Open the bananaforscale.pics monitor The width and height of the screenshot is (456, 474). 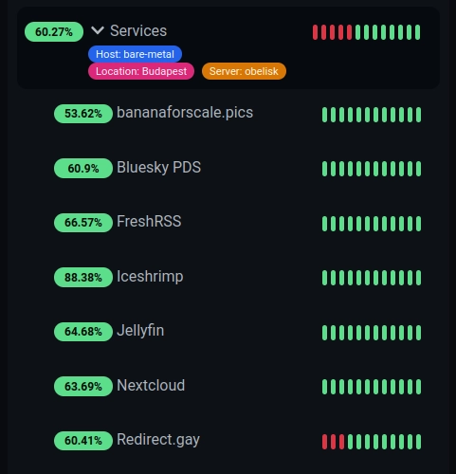[x=185, y=113]
